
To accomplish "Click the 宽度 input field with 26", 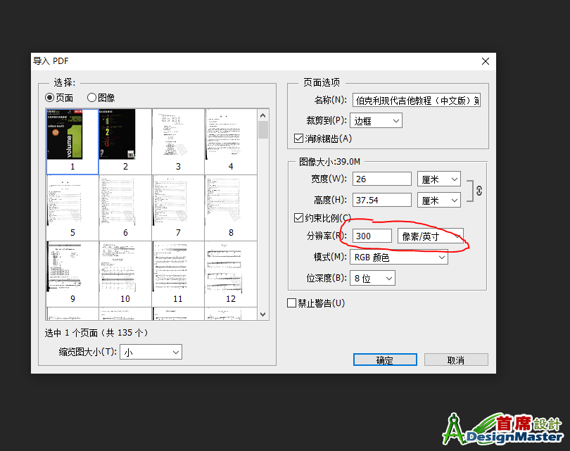I will [x=381, y=179].
